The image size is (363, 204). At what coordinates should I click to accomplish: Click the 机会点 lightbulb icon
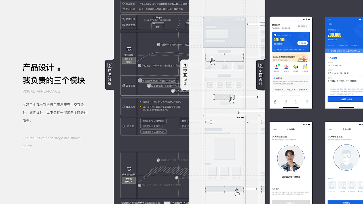click(124, 126)
